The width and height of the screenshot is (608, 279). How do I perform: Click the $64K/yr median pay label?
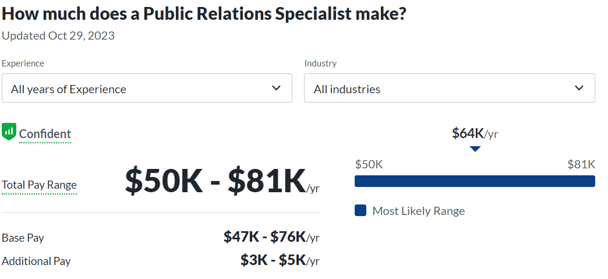pyautogui.click(x=475, y=133)
